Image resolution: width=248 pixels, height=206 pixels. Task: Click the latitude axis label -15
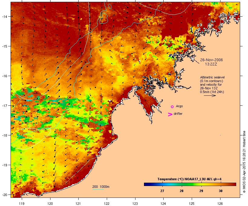point(5,46)
